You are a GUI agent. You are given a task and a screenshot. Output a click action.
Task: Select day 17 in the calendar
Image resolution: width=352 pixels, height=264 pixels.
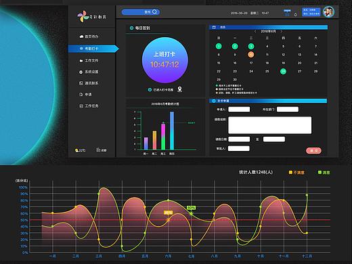click(x=251, y=63)
